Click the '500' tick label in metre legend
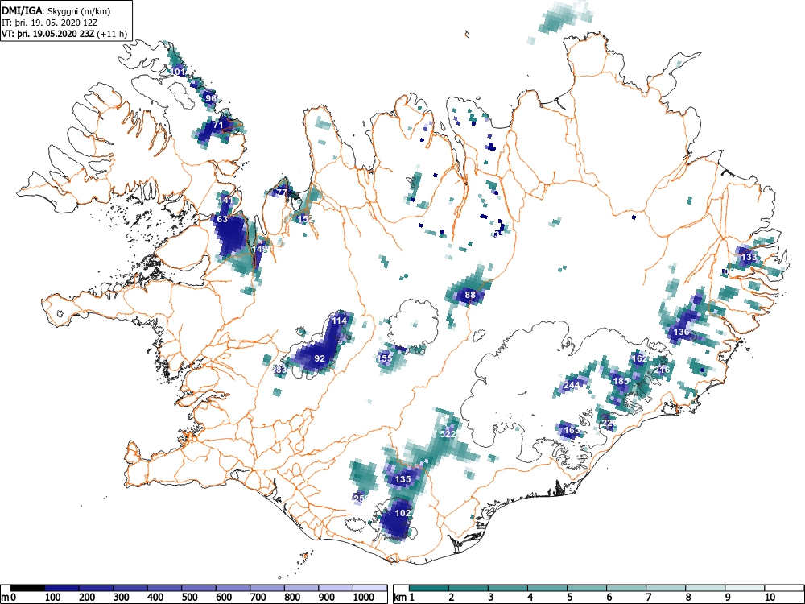Viewport: 805px width, 604px height. click(189, 598)
